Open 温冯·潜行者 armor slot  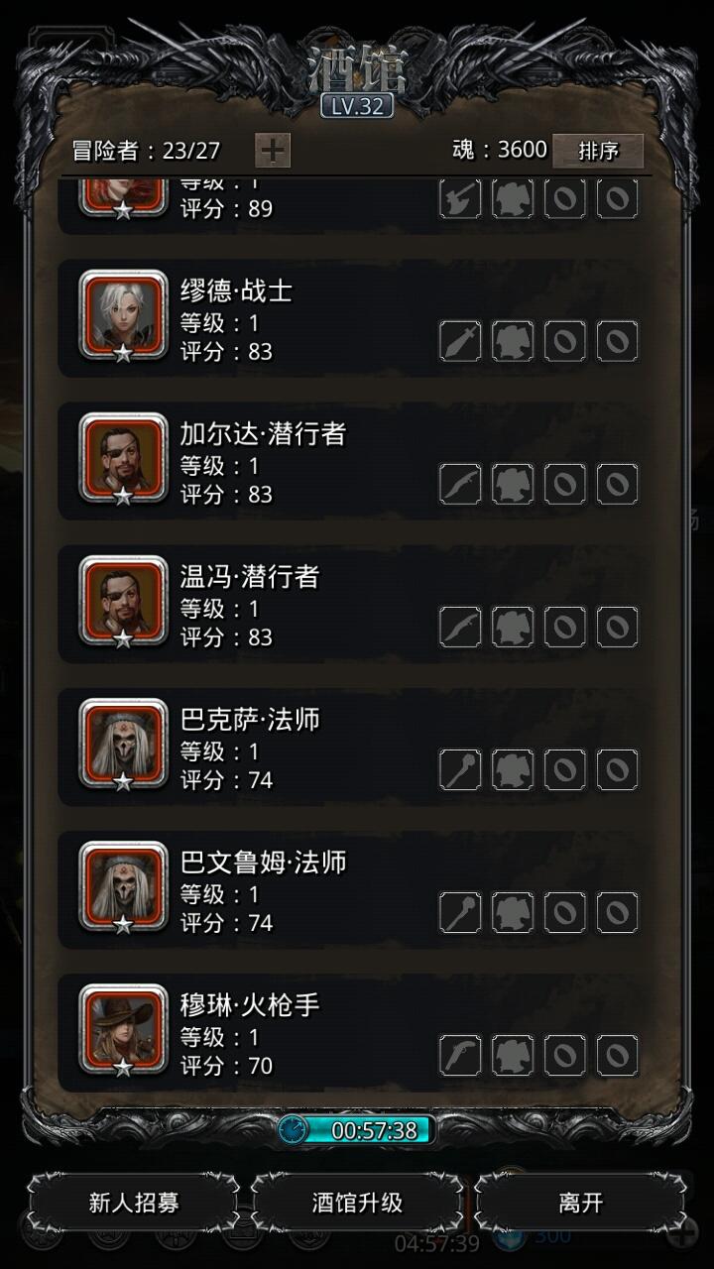(x=513, y=627)
